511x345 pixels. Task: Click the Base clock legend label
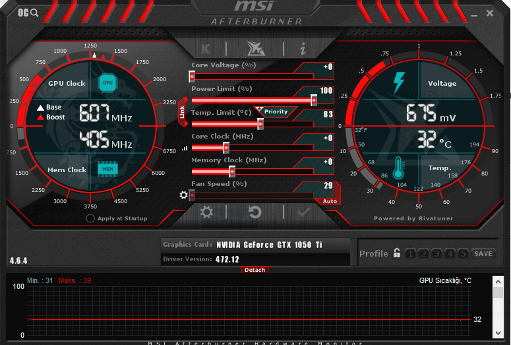[x=49, y=108]
